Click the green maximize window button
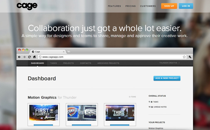The width and height of the screenshot is (210, 130). click(x=27, y=50)
